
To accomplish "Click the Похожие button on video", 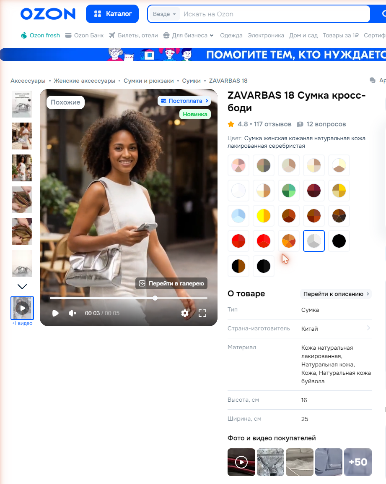I will click(x=65, y=102).
